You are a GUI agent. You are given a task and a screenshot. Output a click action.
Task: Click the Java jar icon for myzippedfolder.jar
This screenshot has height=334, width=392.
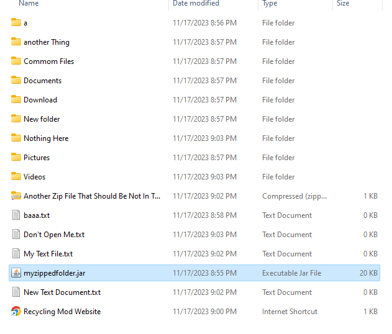tap(16, 273)
